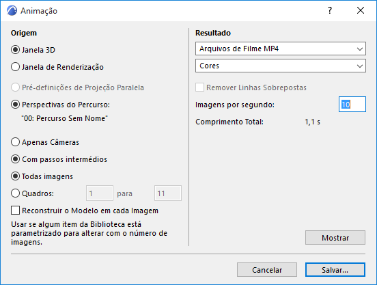Expand the Cores color depth dropdown
This screenshot has height=285, width=377.
pos(281,66)
